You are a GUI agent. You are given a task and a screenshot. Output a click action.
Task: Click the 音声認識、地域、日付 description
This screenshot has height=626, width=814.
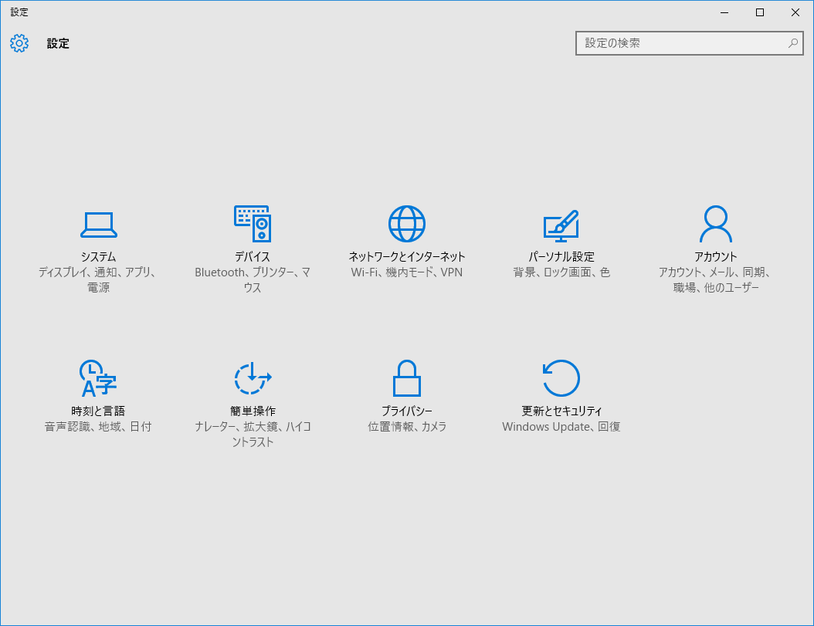tap(98, 427)
